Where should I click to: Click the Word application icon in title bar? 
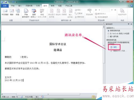pos(2,2)
